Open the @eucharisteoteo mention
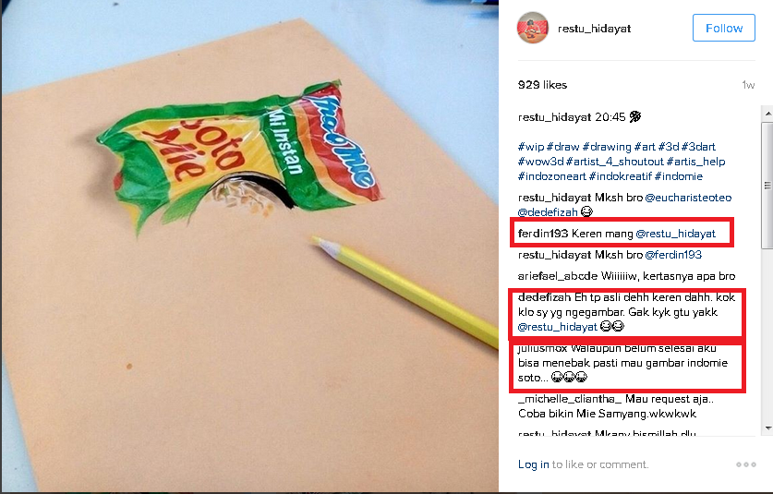This screenshot has height=494, width=773. pyautogui.click(x=688, y=198)
